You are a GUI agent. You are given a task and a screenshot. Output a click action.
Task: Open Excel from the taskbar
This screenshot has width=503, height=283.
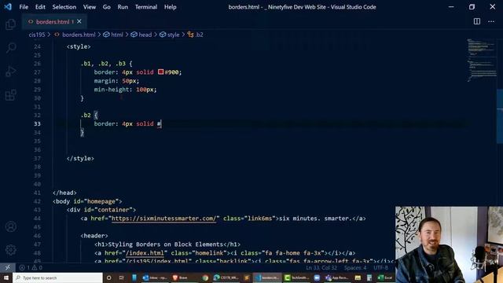(x=385, y=277)
